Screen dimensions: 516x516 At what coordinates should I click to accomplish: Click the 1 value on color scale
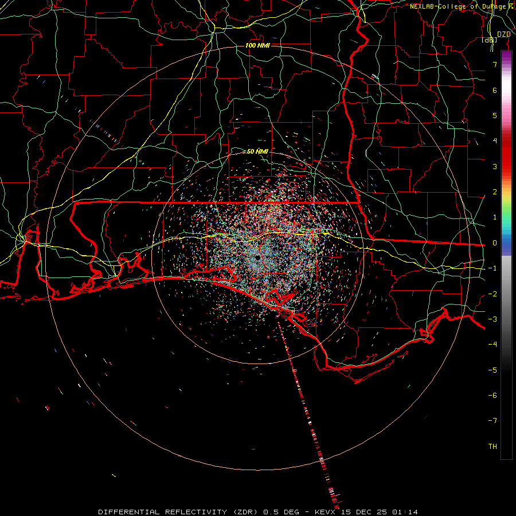495,217
